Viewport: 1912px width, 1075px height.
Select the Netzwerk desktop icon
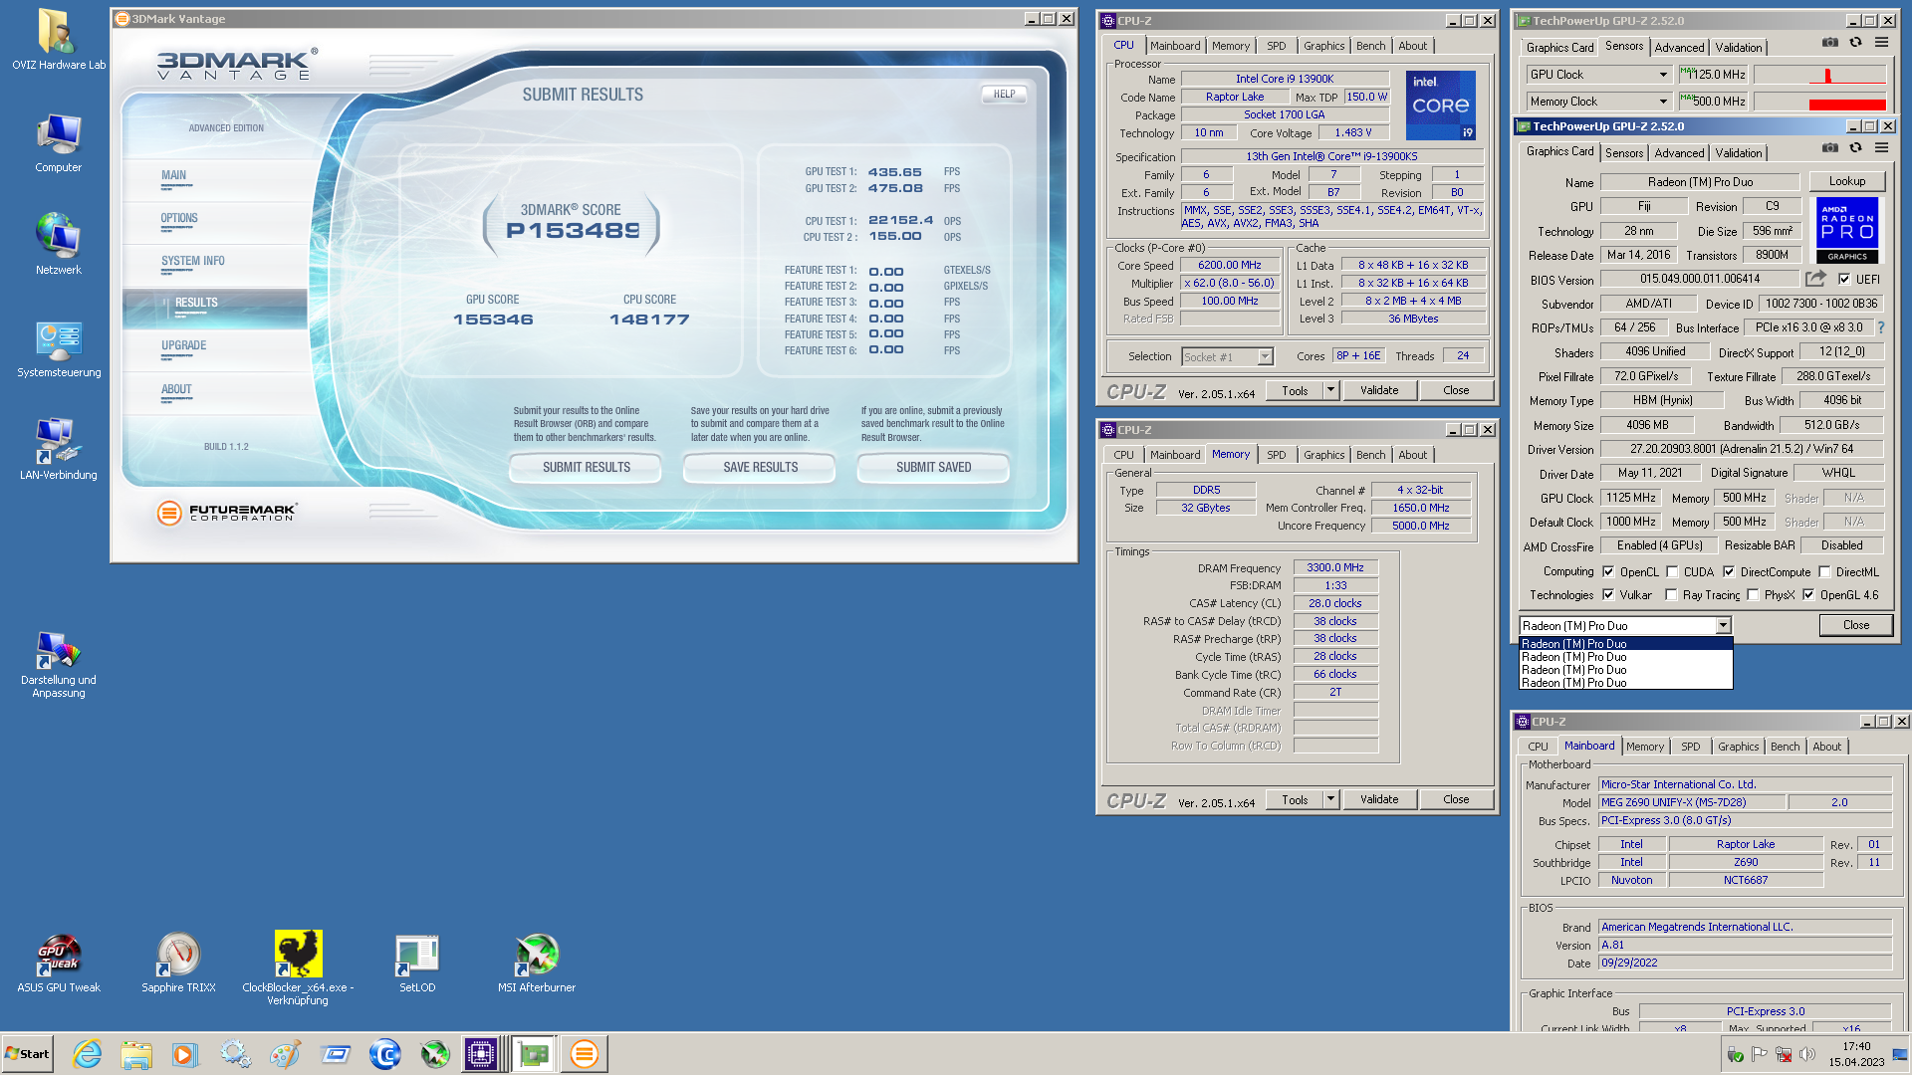(59, 244)
